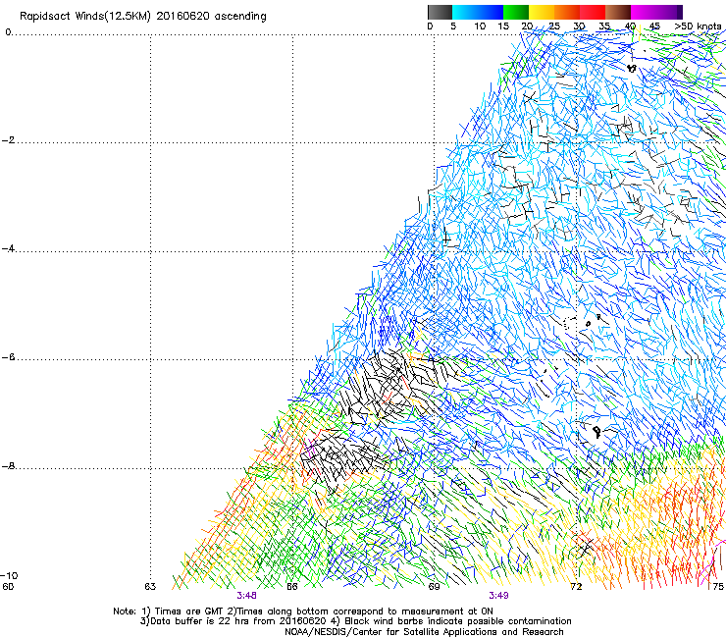The image size is (726, 638).
Task: Select the brown 35-40 knots legend segment
Action: click(618, 12)
